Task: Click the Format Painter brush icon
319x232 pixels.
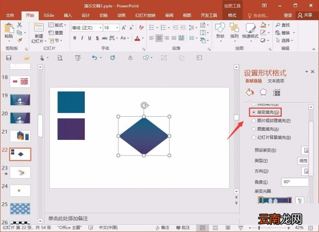Action: (20, 40)
